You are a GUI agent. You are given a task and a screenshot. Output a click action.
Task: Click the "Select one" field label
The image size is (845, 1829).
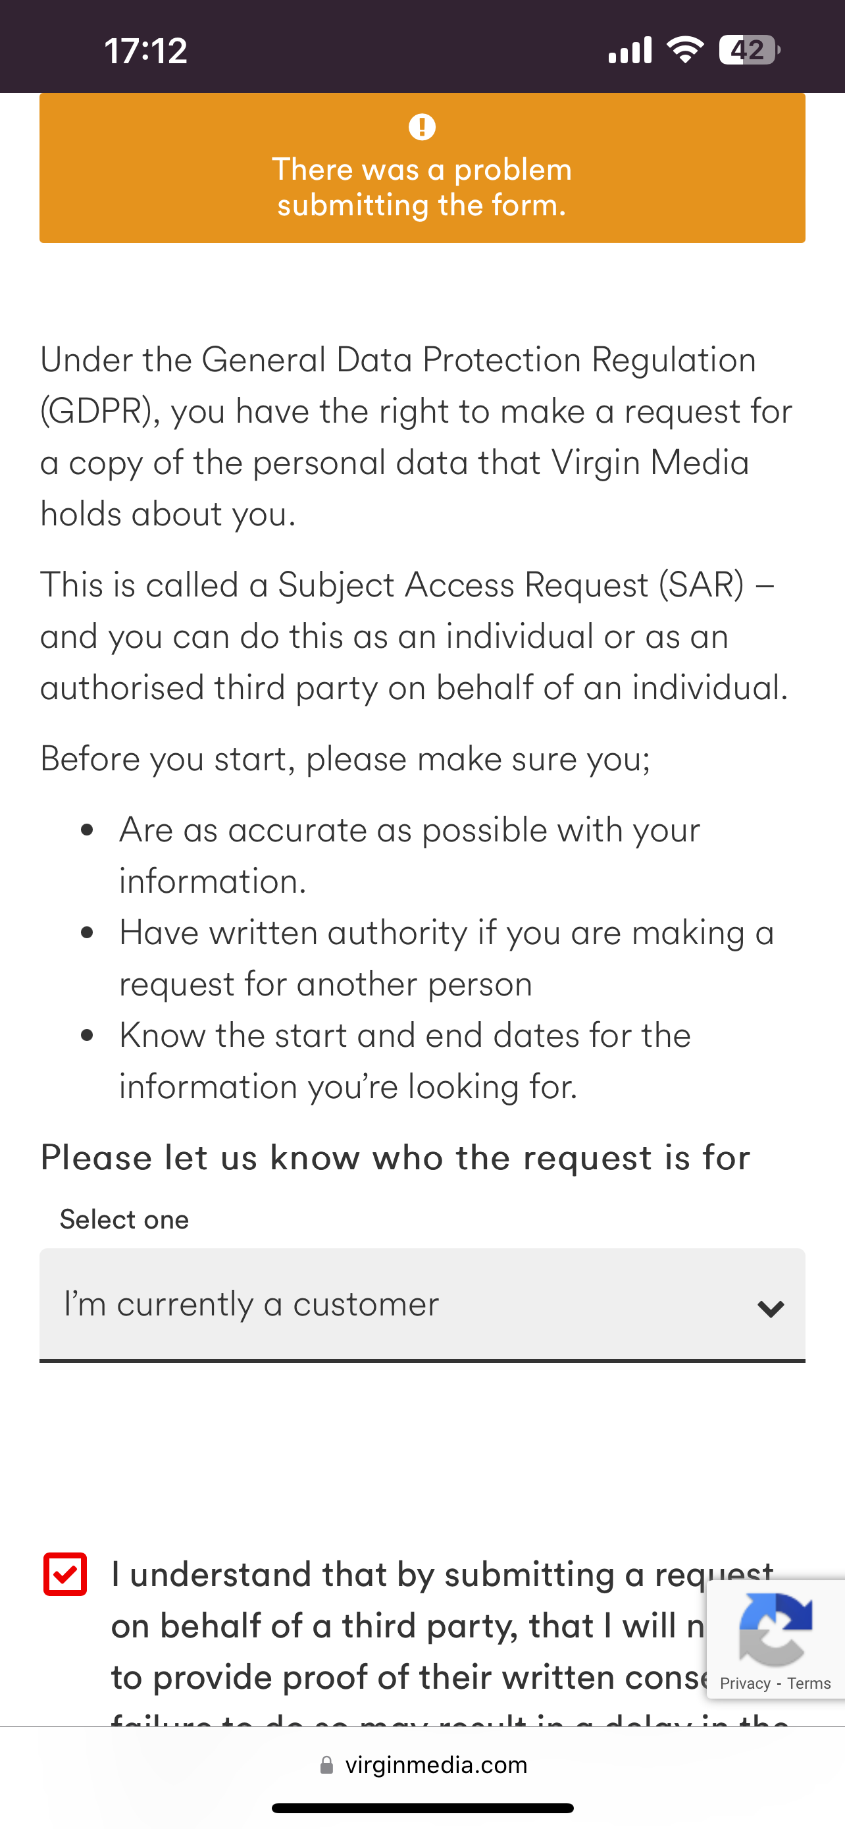[124, 1220]
